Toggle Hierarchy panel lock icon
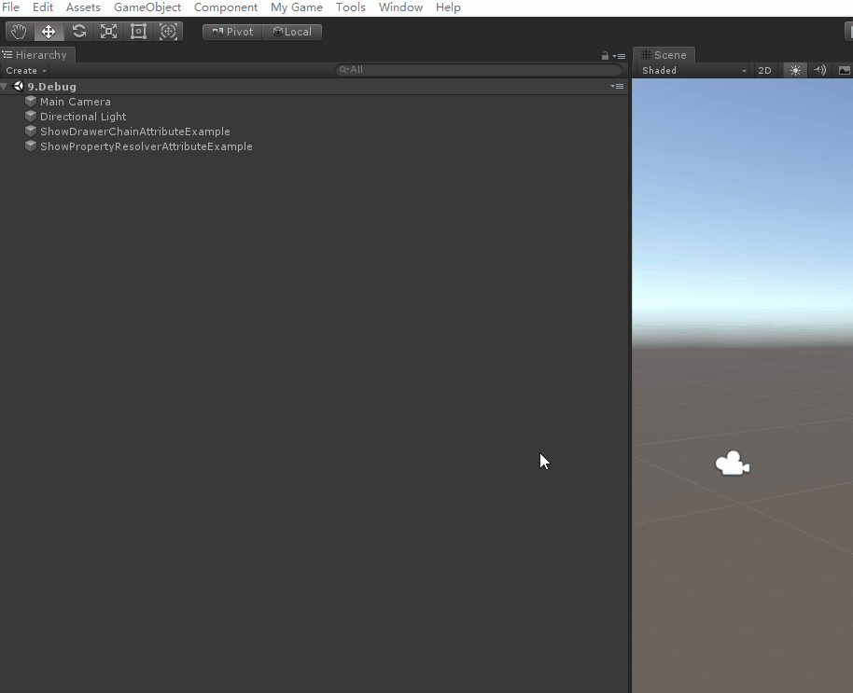This screenshot has height=693, width=853. coord(606,56)
